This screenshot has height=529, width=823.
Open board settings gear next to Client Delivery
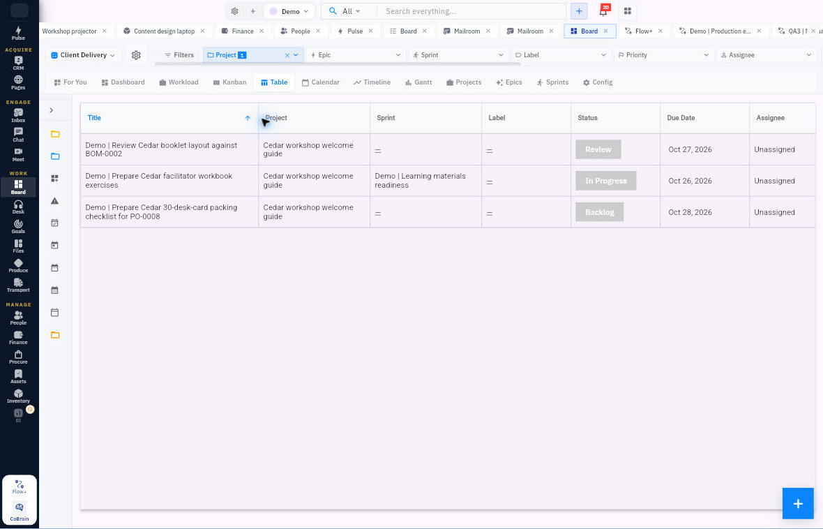[x=136, y=54]
